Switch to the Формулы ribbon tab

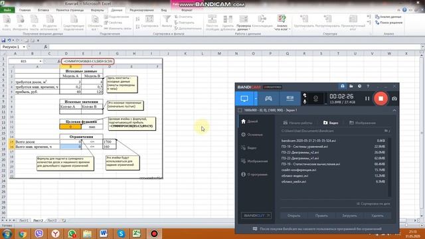click(98, 10)
